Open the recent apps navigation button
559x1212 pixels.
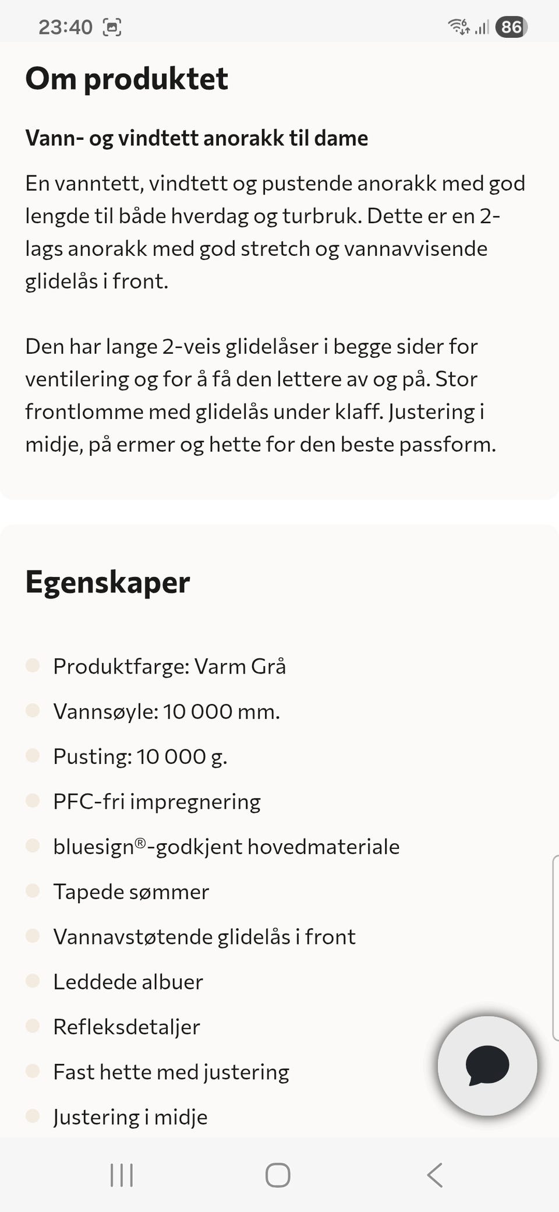coord(122,1175)
